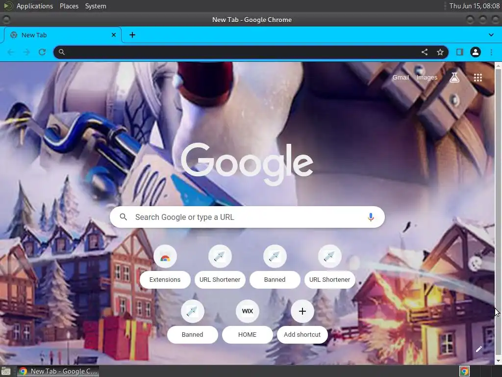Screen dimensions: 502x377
Task: Open the WIX HOME shortcut icon
Action: [248, 311]
